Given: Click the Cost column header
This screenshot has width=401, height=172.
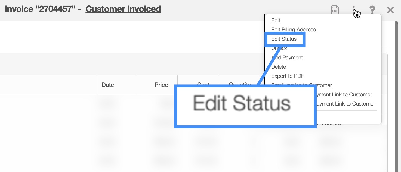Looking at the screenshot, I should (203, 84).
